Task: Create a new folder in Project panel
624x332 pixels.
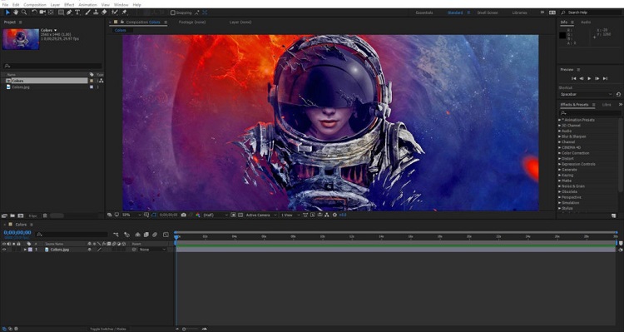Action: coord(12,216)
